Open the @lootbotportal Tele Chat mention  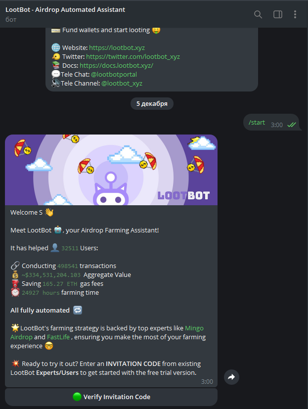click(114, 74)
